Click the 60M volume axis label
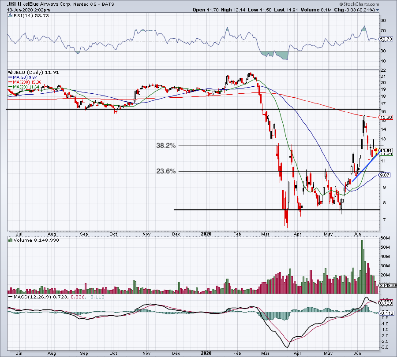Screen dimensions: 397x357 point(385,238)
